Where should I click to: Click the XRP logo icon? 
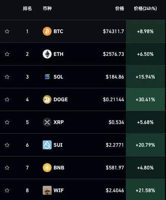point(47,122)
